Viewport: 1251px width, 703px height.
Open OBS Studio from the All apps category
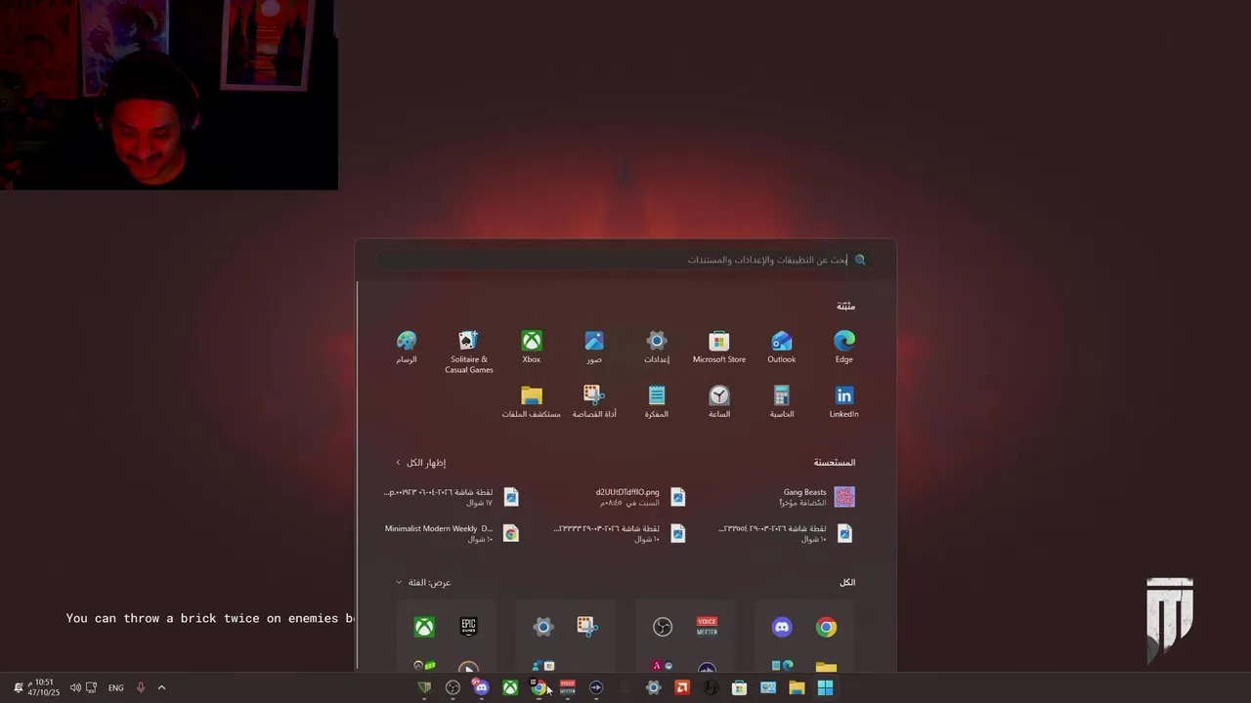(x=663, y=627)
